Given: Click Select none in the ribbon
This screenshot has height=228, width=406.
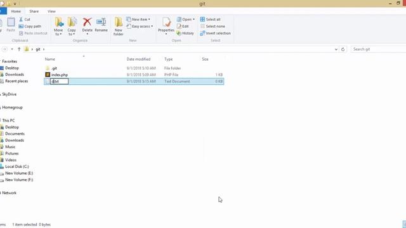Looking at the screenshot, I should click(x=213, y=27).
